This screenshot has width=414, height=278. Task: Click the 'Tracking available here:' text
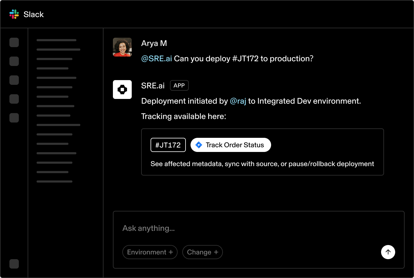click(x=184, y=116)
